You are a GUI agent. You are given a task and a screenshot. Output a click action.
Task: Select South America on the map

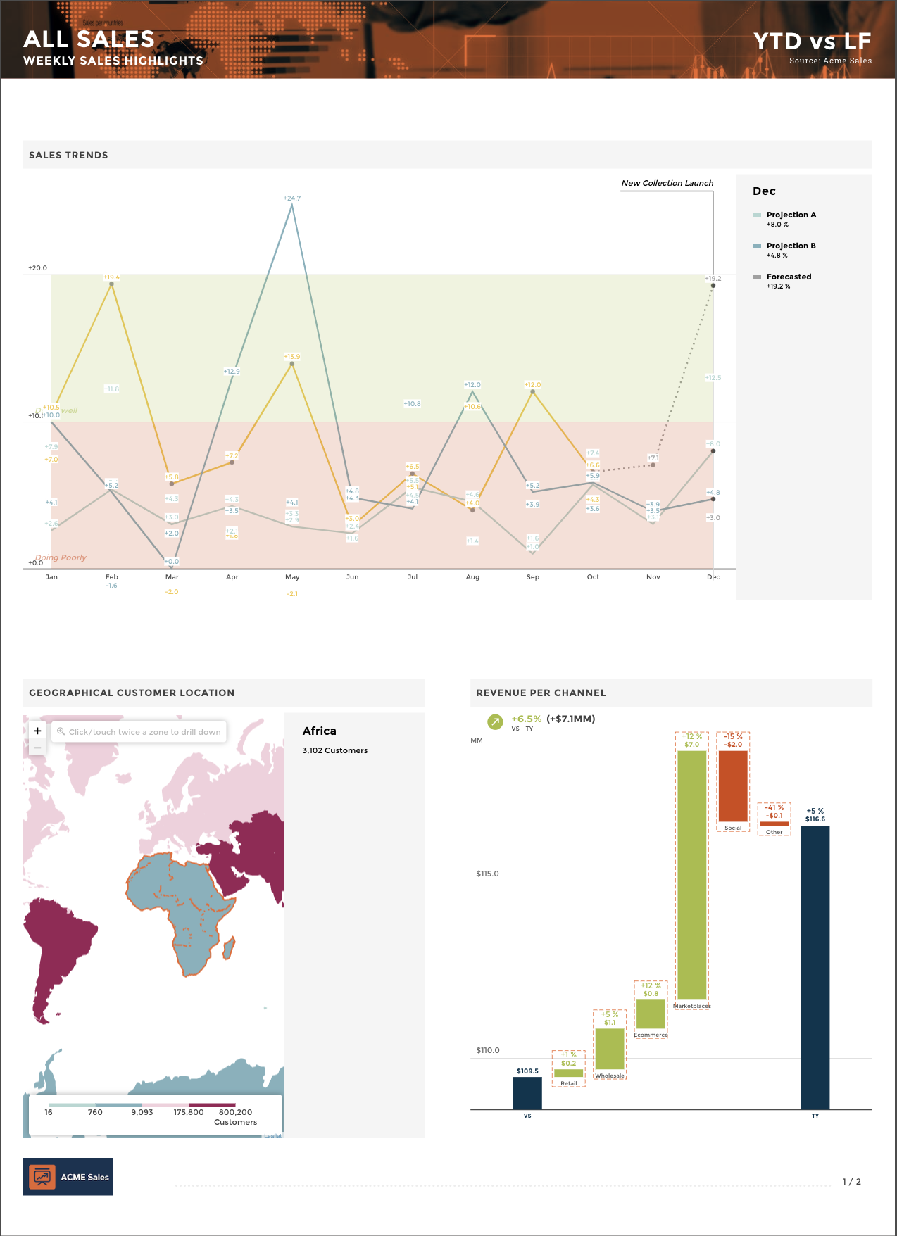point(60,943)
